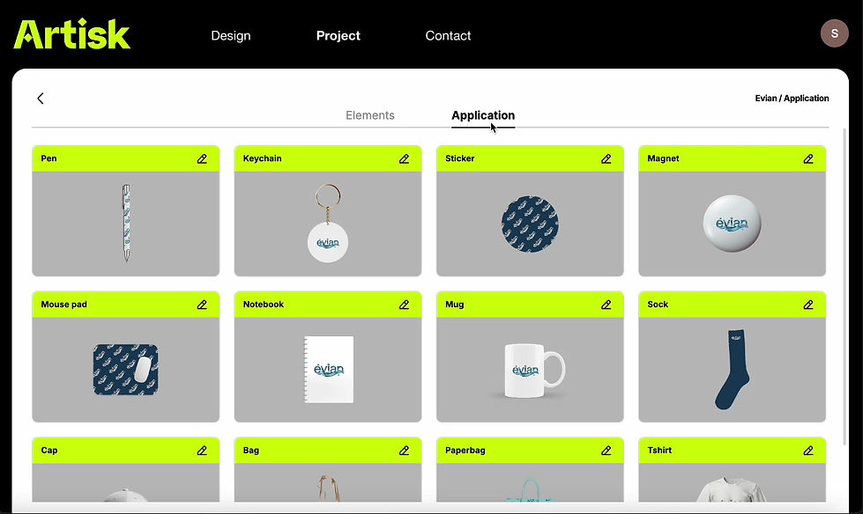Screen dimensions: 863x514
Task: Click the Notebook card title
Action: [263, 304]
